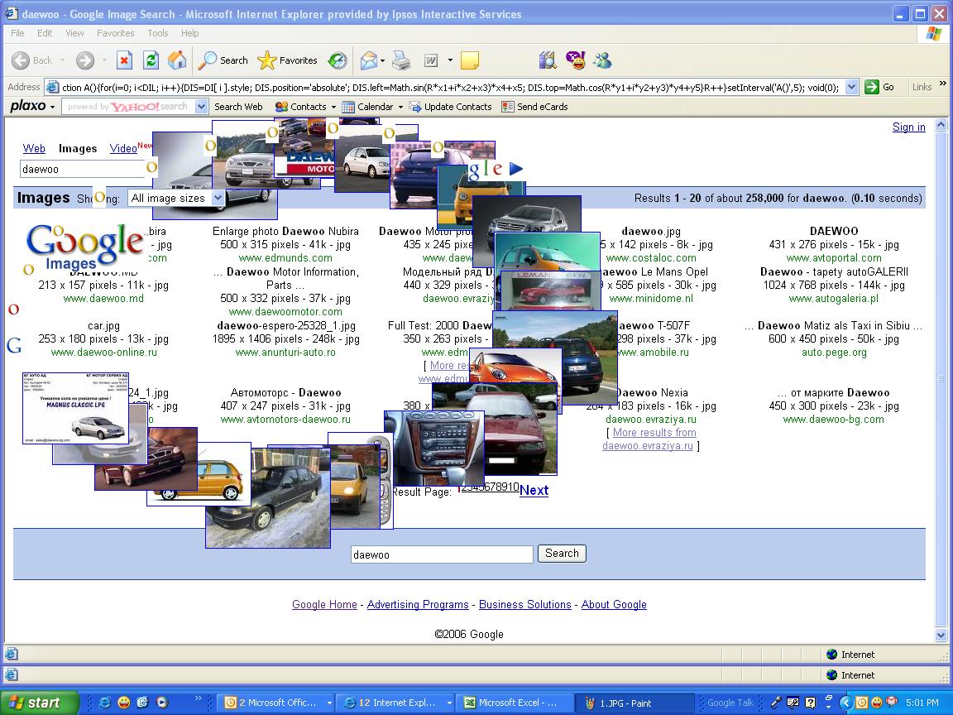Open Microsoft Office taskbar group
The image size is (953, 715).
tap(277, 703)
